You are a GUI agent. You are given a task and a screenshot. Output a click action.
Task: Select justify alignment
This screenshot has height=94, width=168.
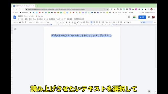coord(99,22)
